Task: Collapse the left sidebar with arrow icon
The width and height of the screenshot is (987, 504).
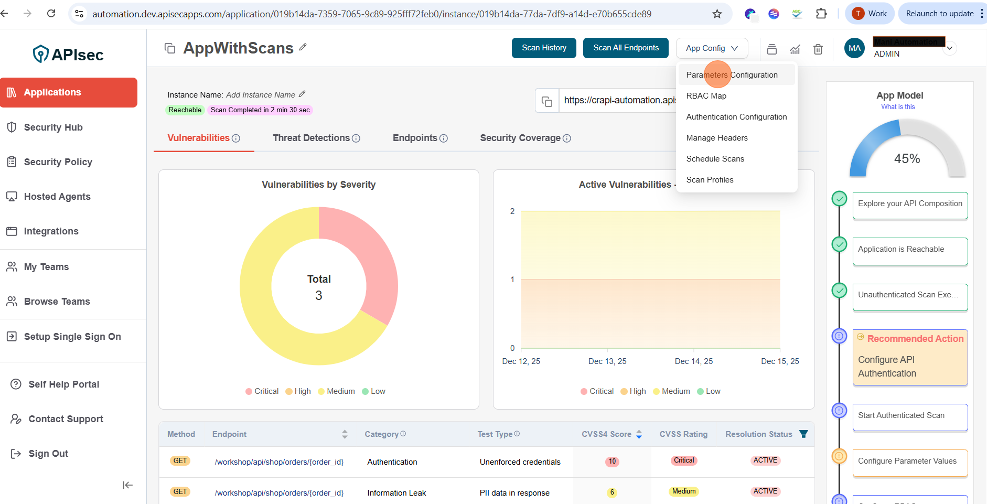Action: 127,485
